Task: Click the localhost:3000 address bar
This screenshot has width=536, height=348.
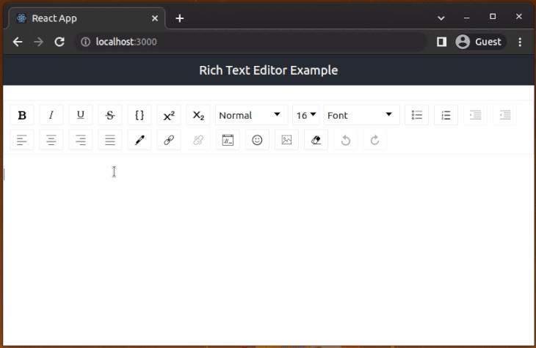Action: pyautogui.click(x=250, y=42)
